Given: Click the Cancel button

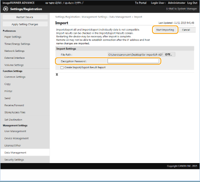Looking at the screenshot, I should point(186,30).
